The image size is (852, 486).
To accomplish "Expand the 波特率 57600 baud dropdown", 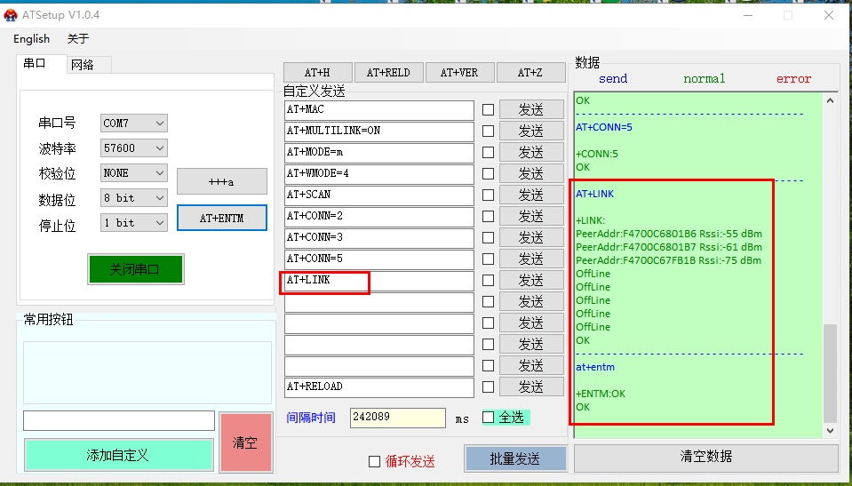I will pos(133,148).
